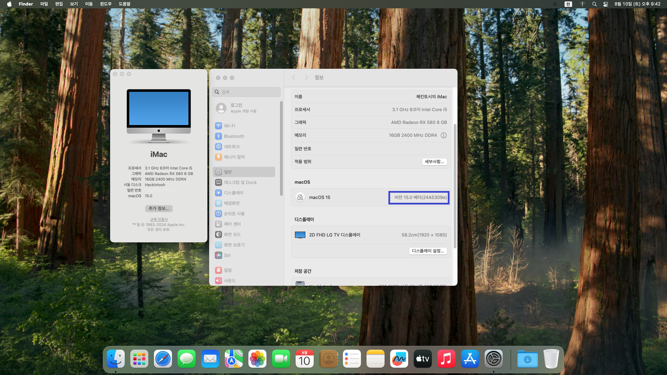Click the menu bar date and time

point(637,4)
